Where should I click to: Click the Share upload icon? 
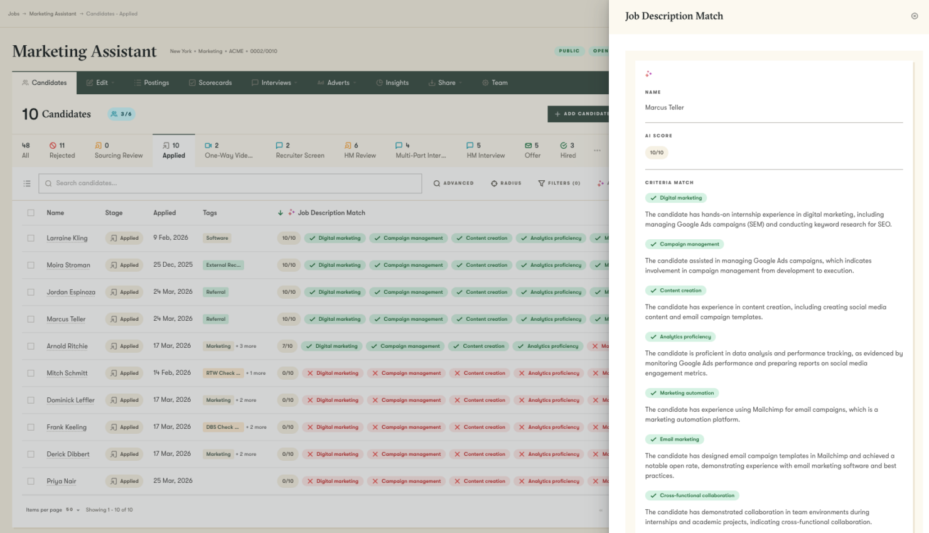tap(431, 82)
